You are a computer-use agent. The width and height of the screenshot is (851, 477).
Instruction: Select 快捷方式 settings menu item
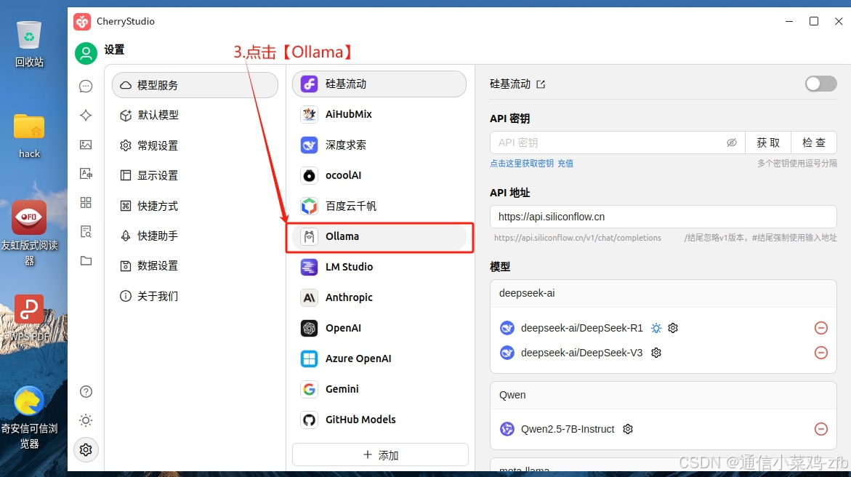[195, 206]
